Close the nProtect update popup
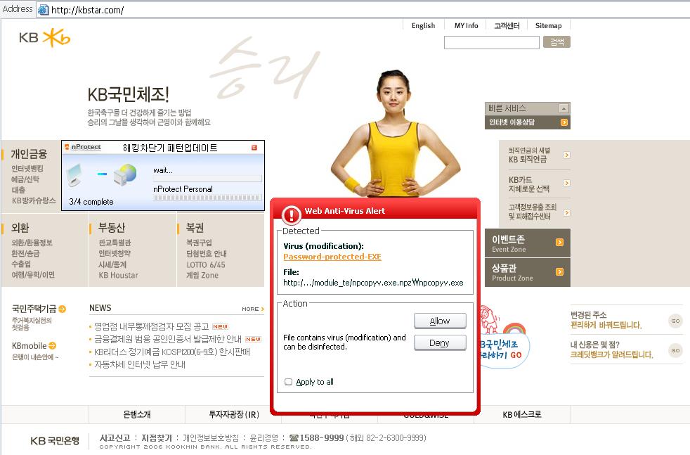The image size is (690, 455). 254,148
